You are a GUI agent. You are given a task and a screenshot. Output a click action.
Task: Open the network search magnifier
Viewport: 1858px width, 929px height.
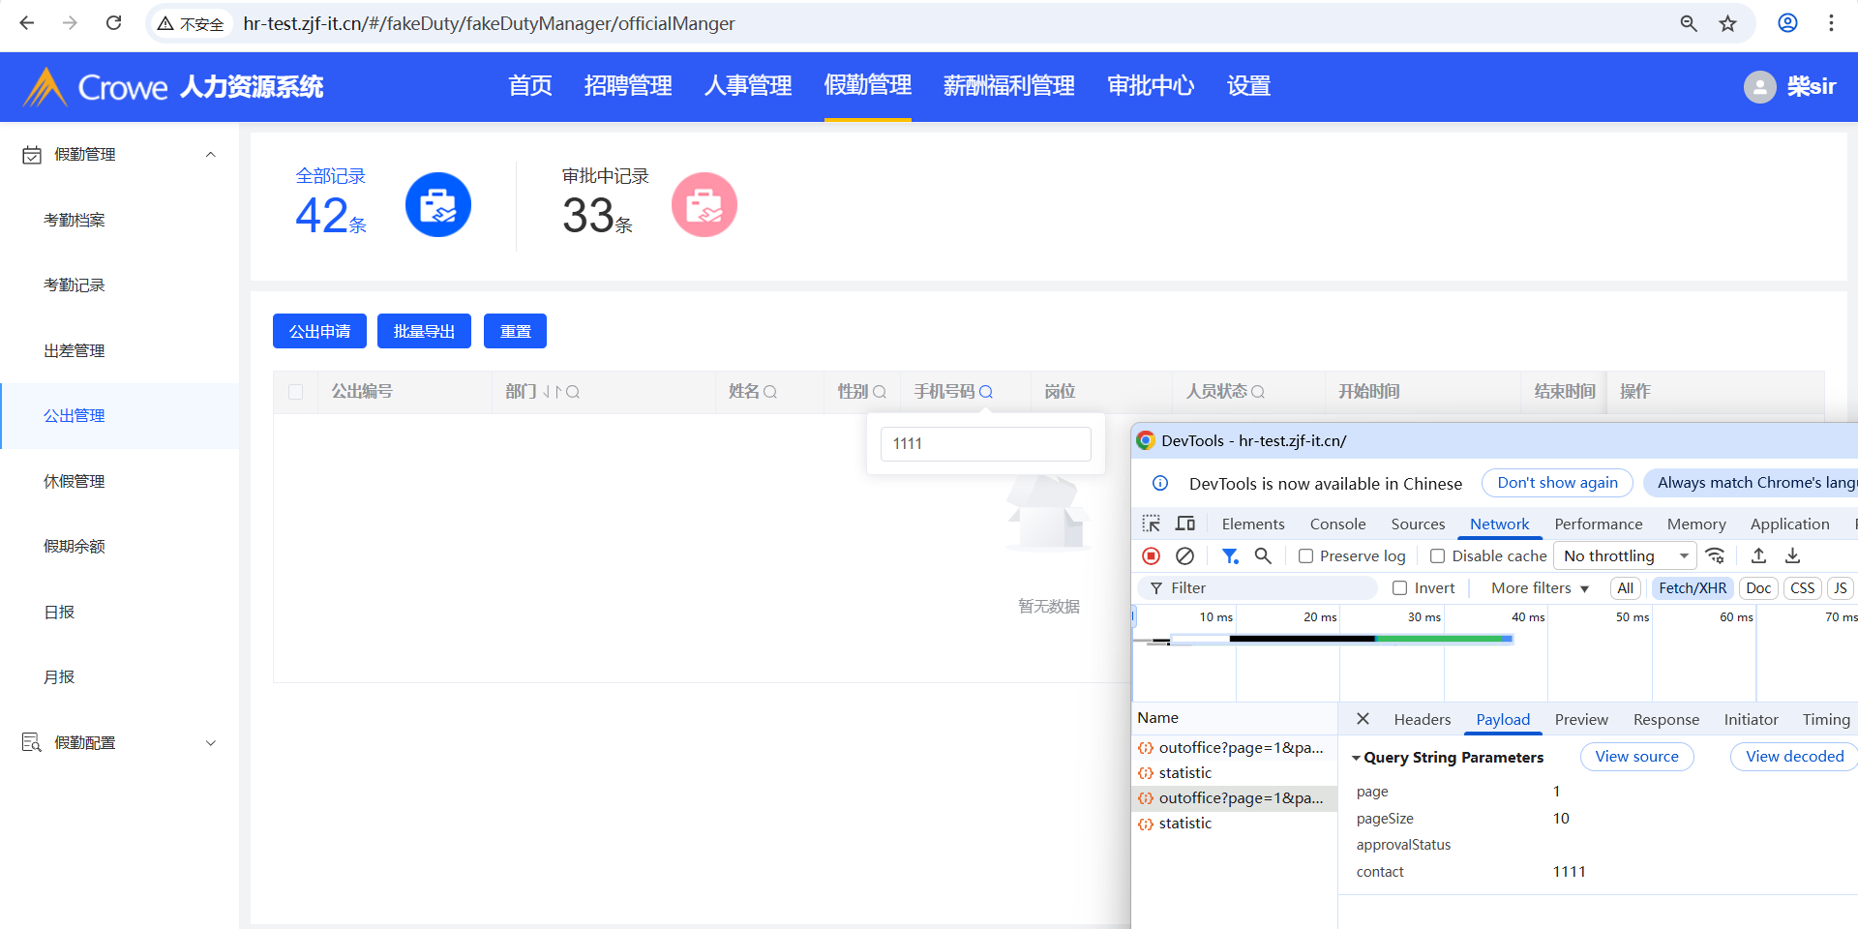coord(1263,555)
